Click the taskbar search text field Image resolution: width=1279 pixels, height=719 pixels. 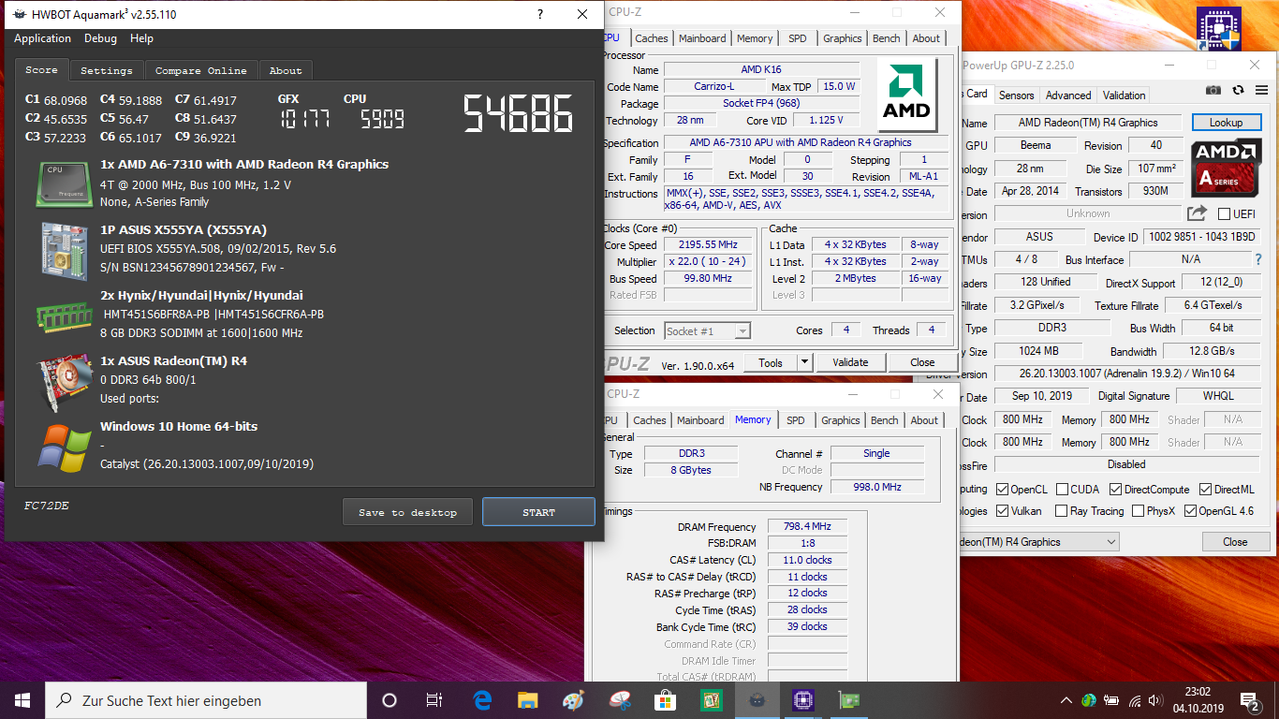click(x=206, y=700)
